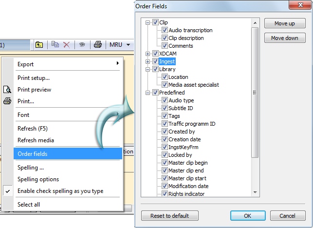This screenshot has height=228, width=313.
Task: Click the printer icon beside Print...
Action: [x=7, y=101]
